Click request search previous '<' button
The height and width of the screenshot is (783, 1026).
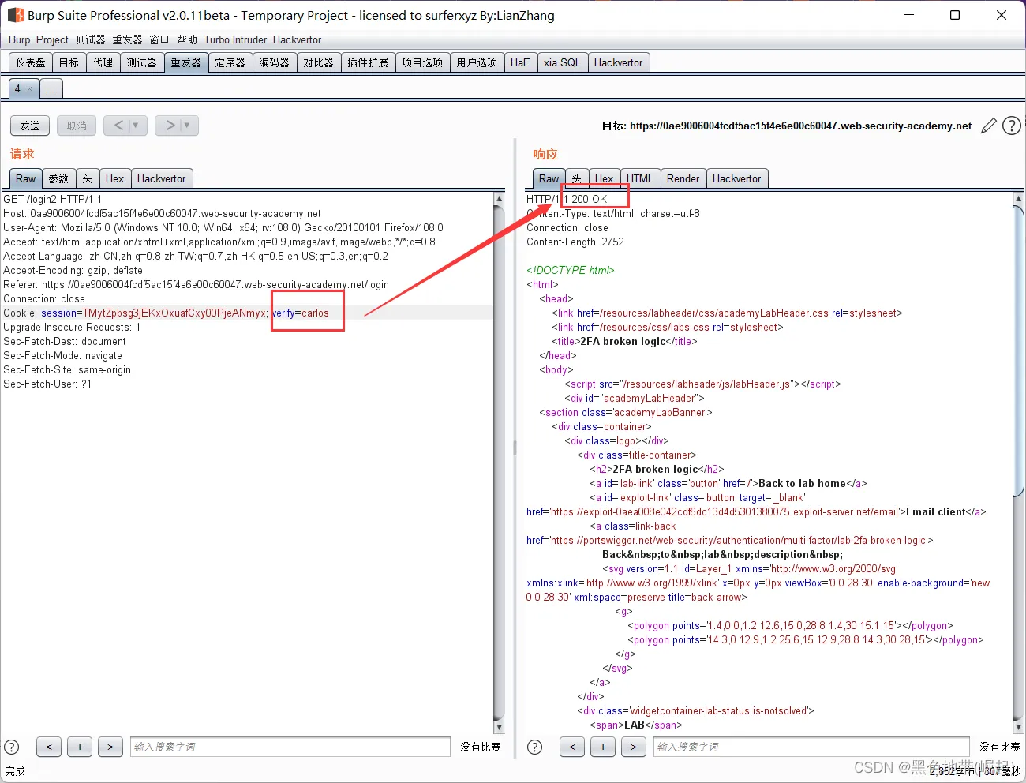49,747
